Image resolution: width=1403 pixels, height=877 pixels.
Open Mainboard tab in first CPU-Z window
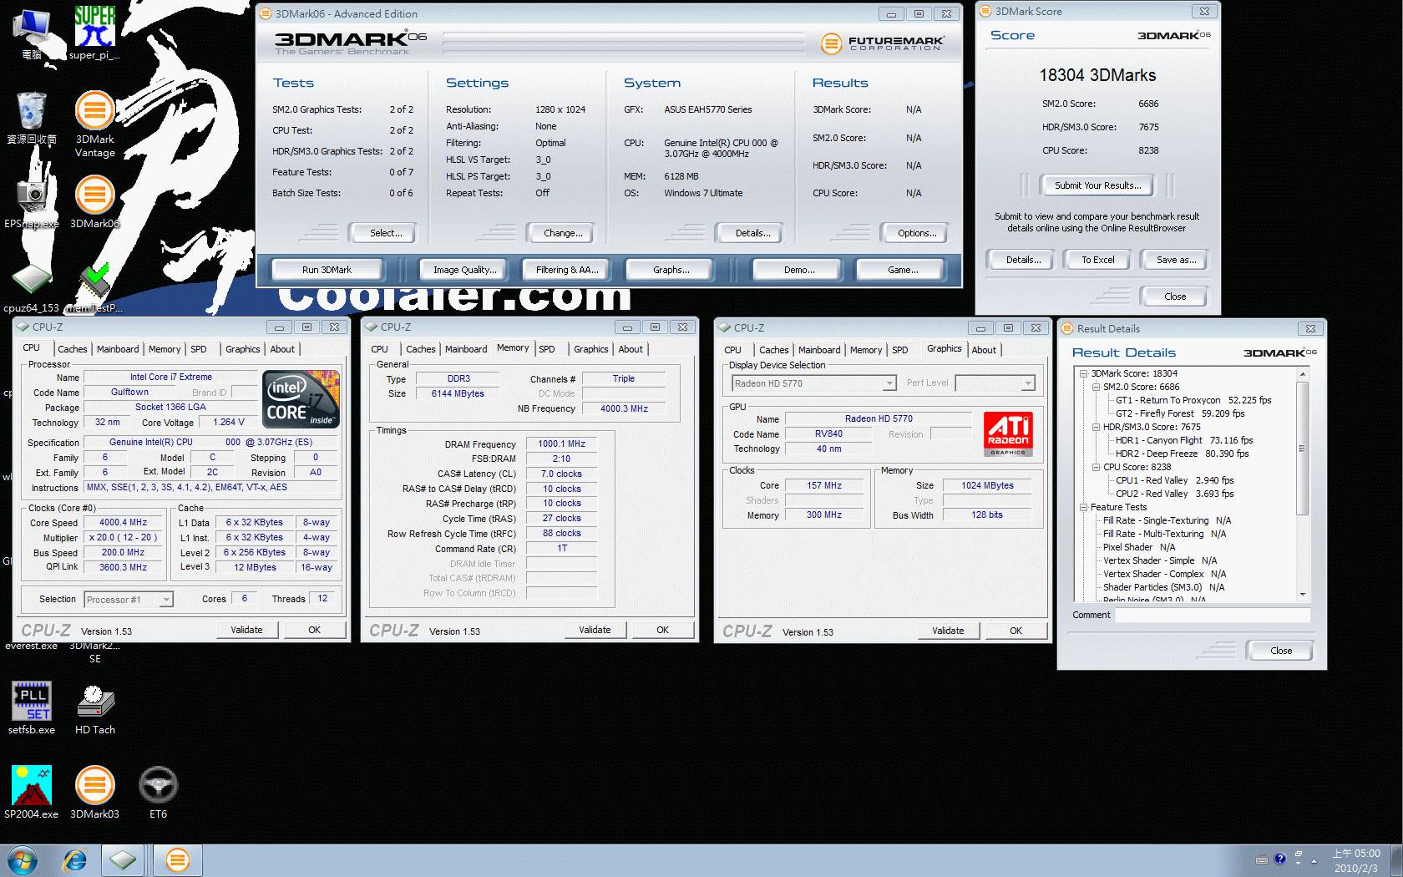118,349
